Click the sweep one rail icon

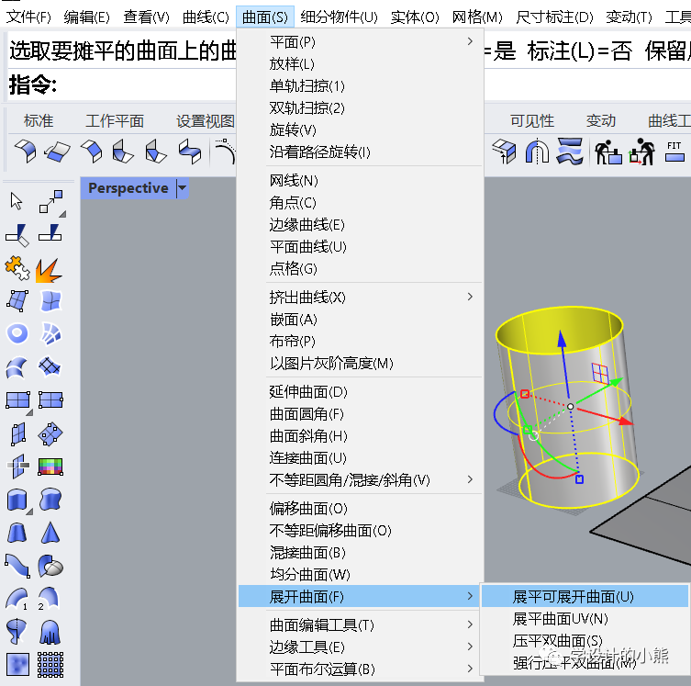pyautogui.click(x=17, y=599)
